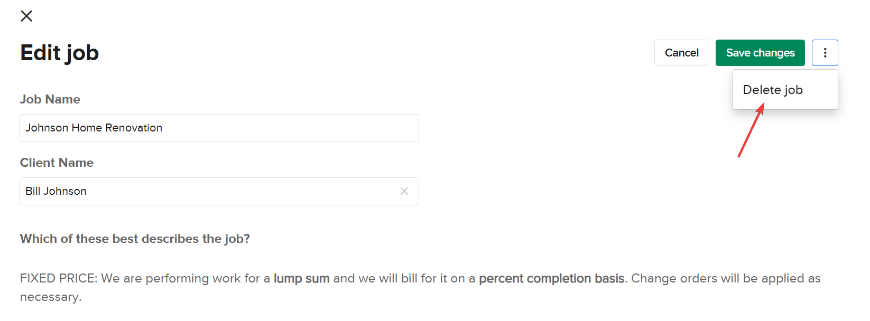Screen dimensions: 870x321
Task: Click the Job Name label
Action: [50, 99]
